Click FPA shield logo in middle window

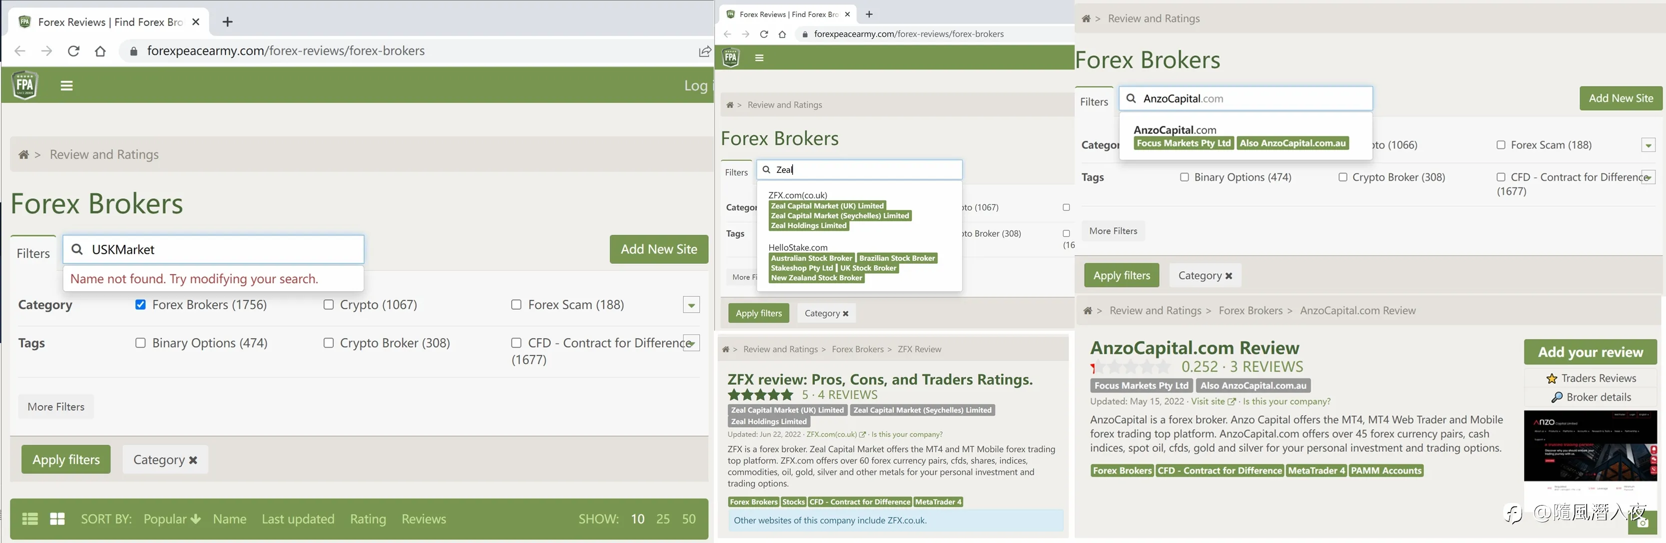[731, 57]
